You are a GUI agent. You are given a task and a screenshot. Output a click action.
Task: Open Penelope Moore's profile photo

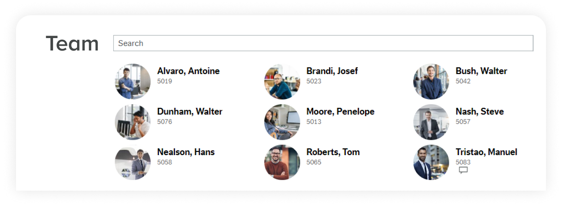(x=282, y=122)
